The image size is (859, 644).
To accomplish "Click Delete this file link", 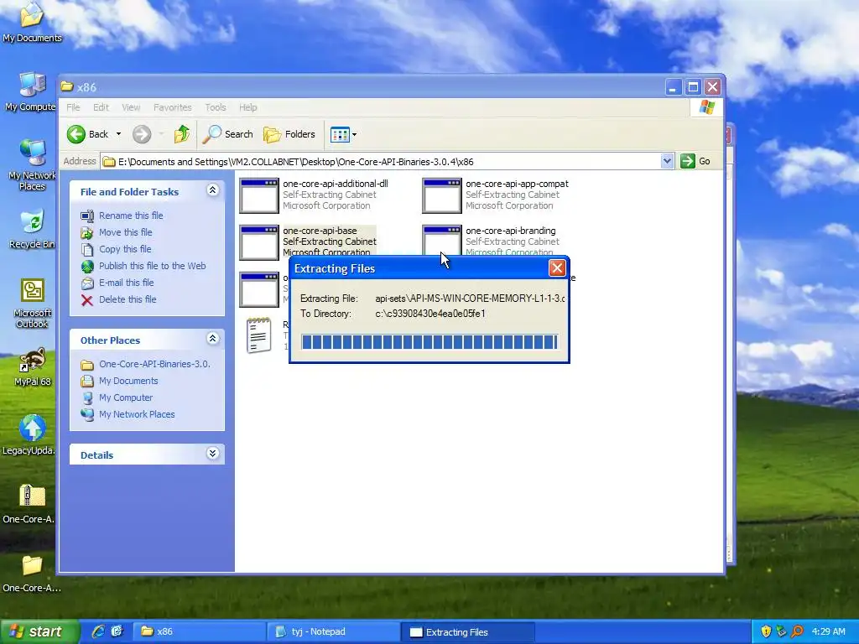I will click(128, 299).
